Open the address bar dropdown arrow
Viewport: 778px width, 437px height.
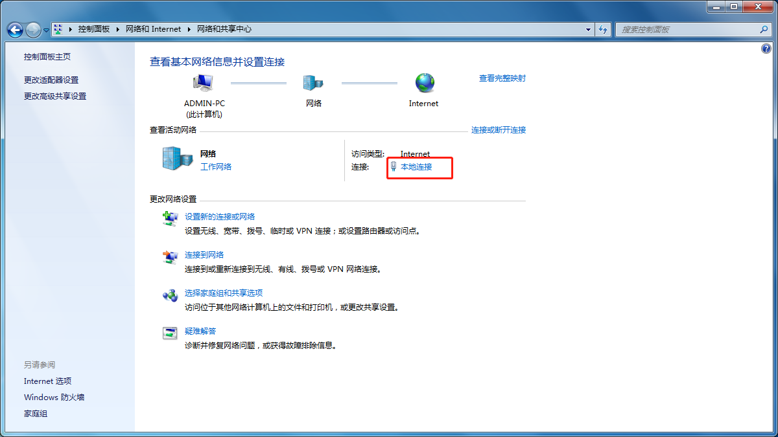(x=587, y=29)
